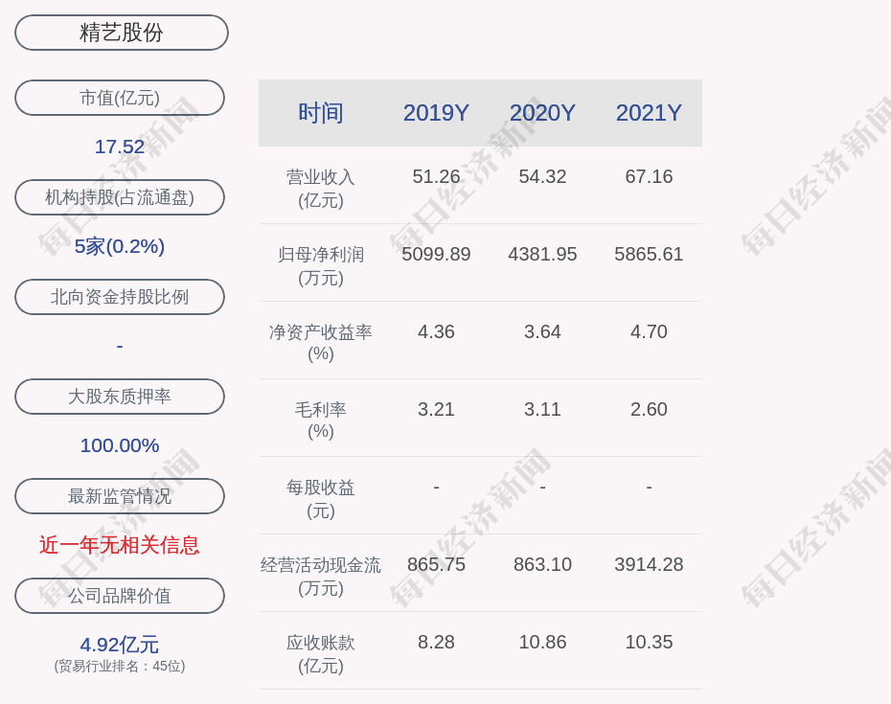891x704 pixels.
Task: Select the 2020Y column header
Action: coord(542,112)
